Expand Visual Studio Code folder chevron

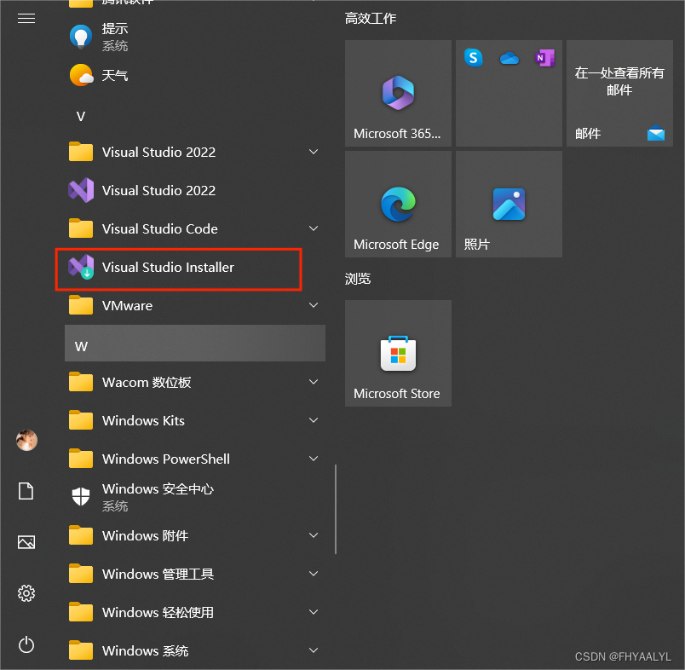tap(314, 228)
